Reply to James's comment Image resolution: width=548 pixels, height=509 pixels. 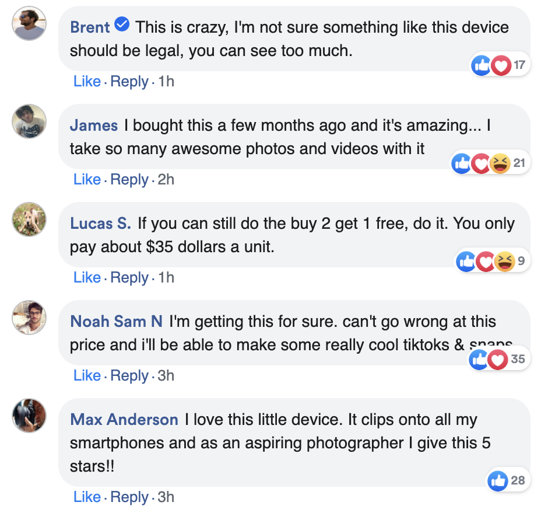(x=129, y=179)
